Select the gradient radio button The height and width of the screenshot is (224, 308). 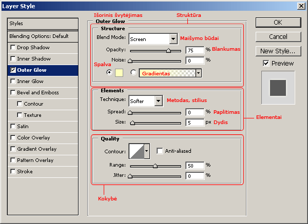(x=133, y=73)
